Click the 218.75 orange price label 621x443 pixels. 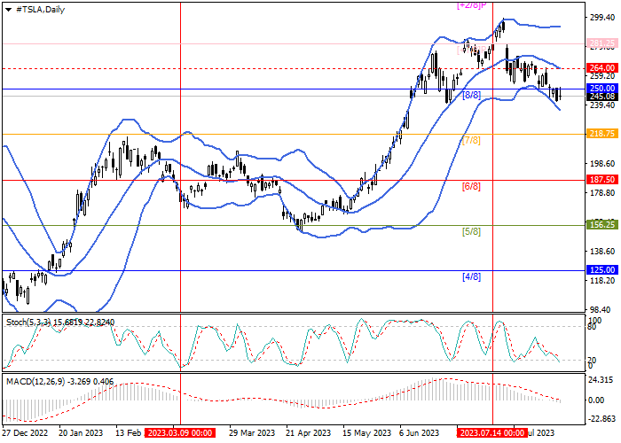(602, 134)
